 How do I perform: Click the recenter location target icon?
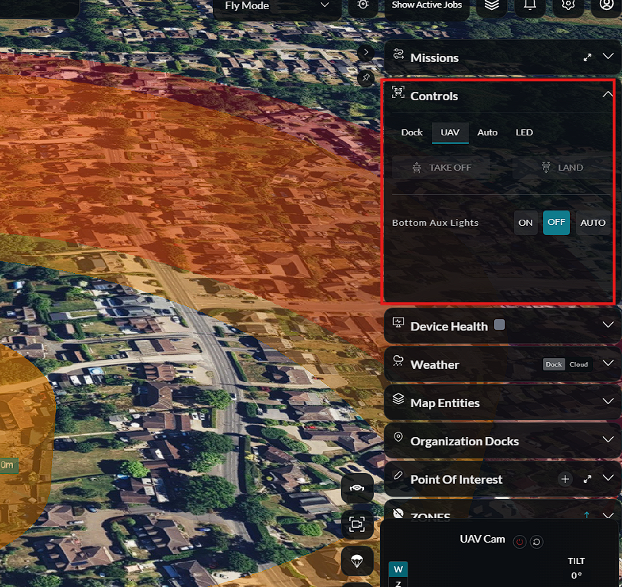point(362,5)
